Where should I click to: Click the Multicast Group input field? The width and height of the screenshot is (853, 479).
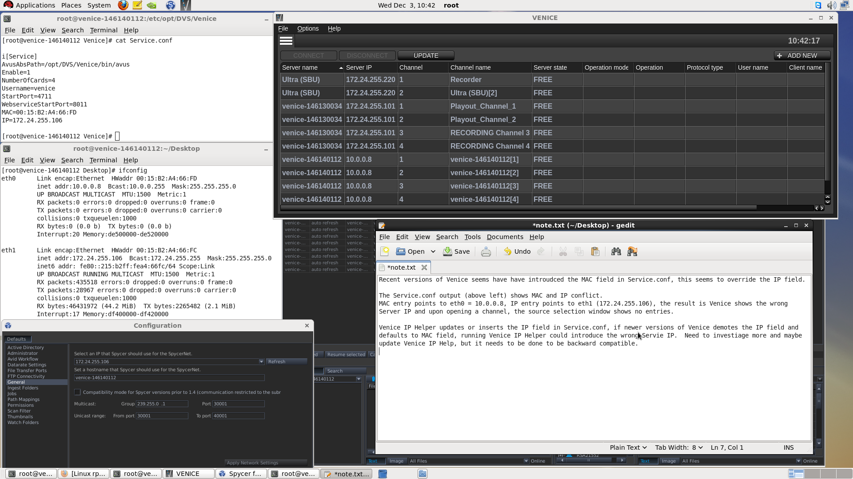(162, 404)
